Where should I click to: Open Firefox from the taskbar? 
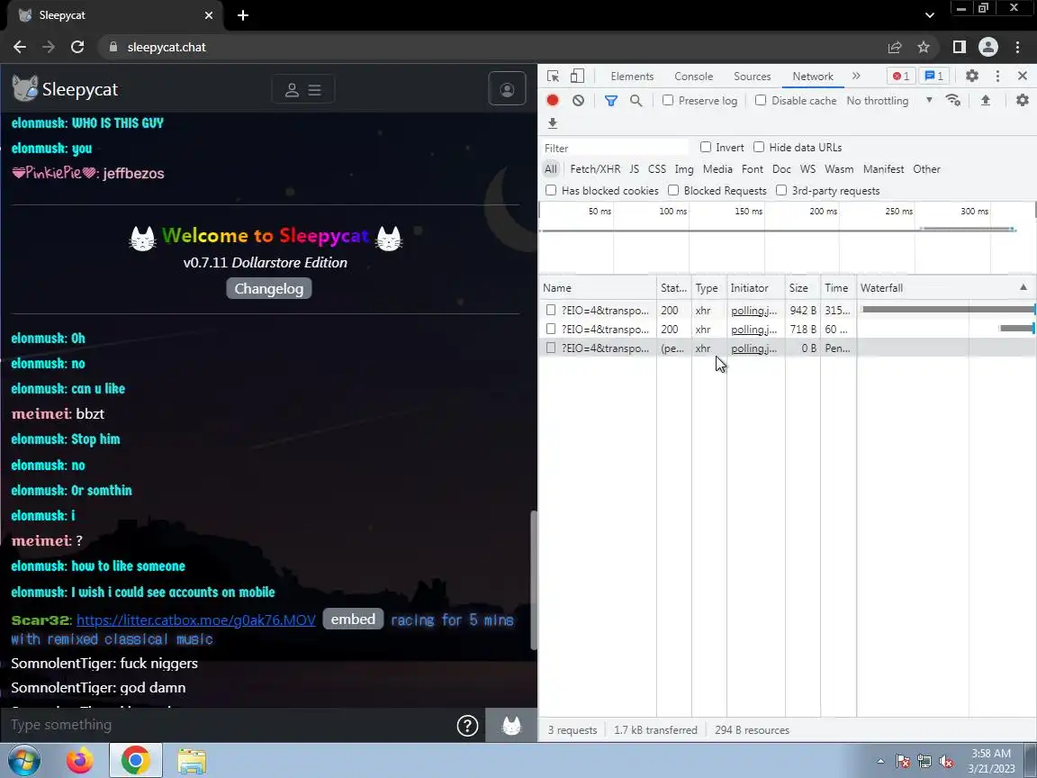pyautogui.click(x=80, y=761)
